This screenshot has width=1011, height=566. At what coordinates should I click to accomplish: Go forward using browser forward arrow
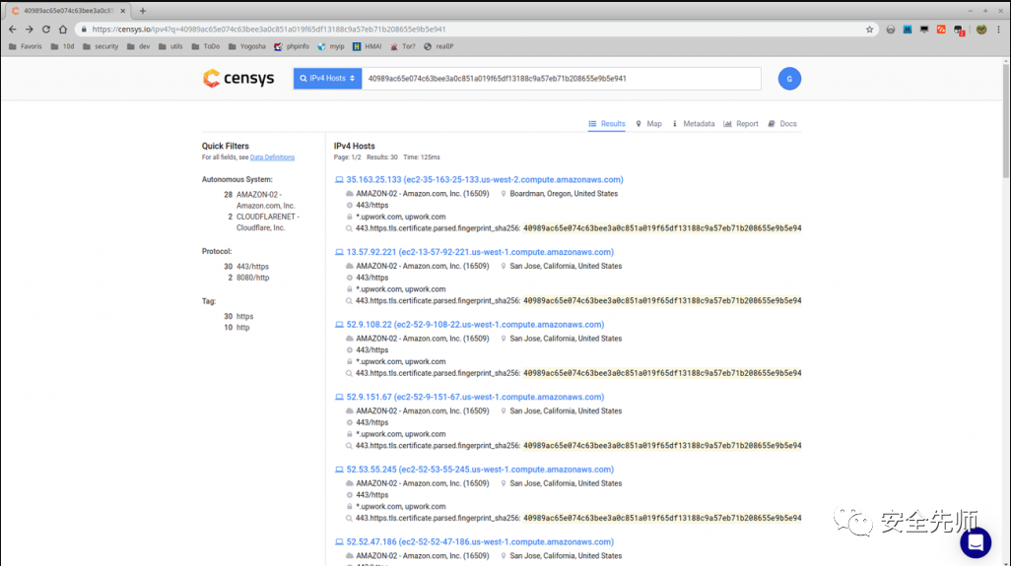29,29
